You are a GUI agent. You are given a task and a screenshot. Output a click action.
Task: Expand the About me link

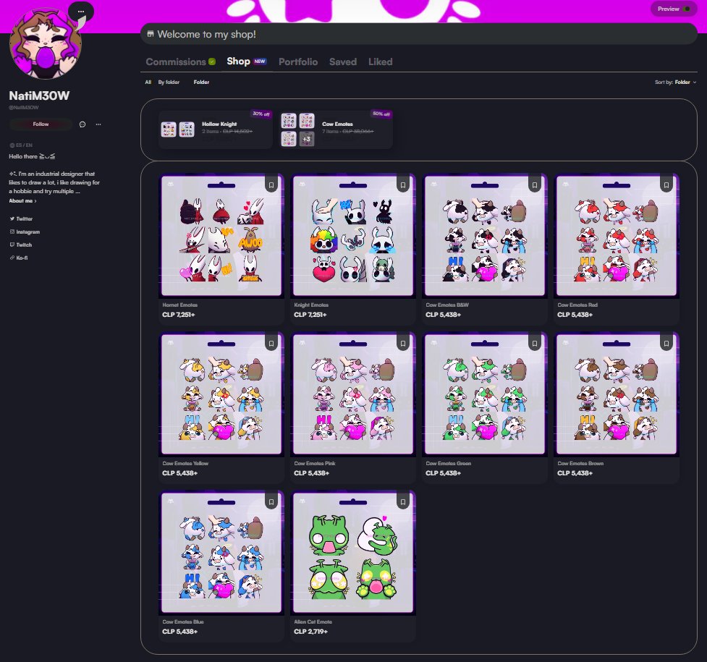pos(22,200)
